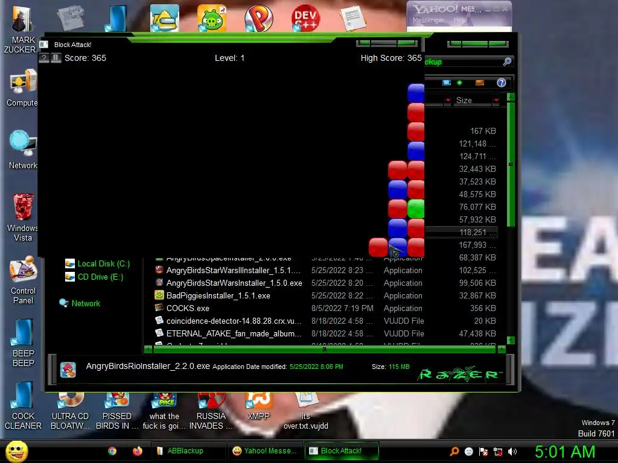The width and height of the screenshot is (618, 463).
Task: Select Local Disk (C:) in navigation pane
Action: (98, 264)
